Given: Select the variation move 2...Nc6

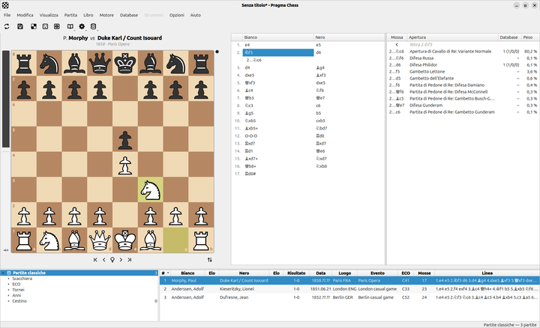Looking at the screenshot, I should coord(253,60).
